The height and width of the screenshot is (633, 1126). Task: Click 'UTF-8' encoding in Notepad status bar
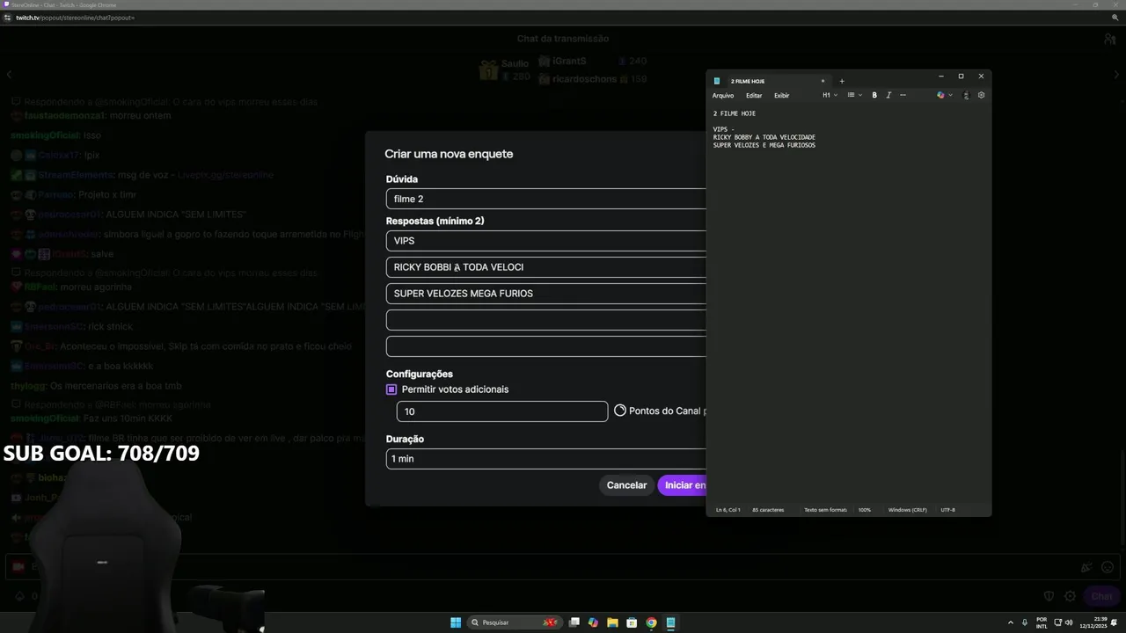(947, 510)
